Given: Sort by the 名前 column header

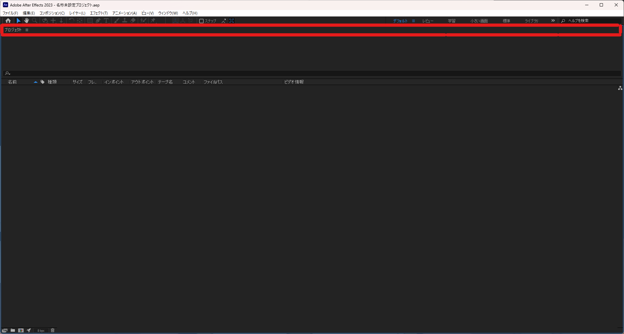Looking at the screenshot, I should click(12, 82).
